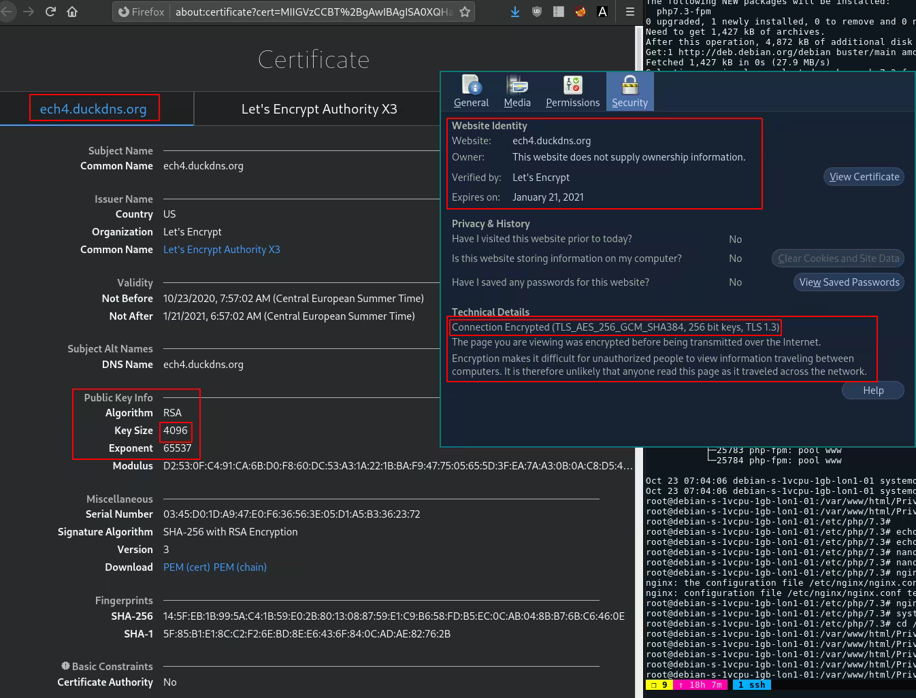Viewport: 916px width, 698px height.
Task: Click the Basic Constraints info icon
Action: pyautogui.click(x=65, y=666)
